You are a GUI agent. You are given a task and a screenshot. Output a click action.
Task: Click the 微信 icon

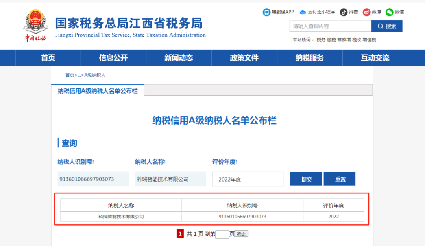click(389, 12)
